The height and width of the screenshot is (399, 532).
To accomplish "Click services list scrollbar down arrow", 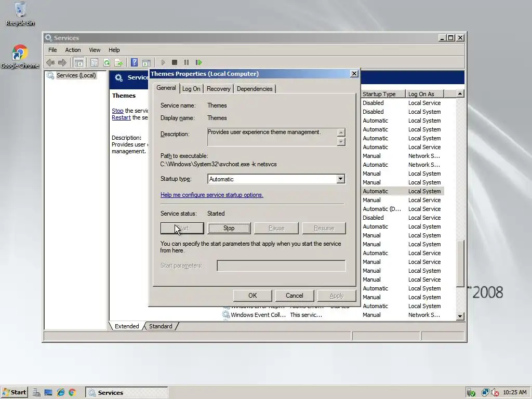I will click(460, 316).
